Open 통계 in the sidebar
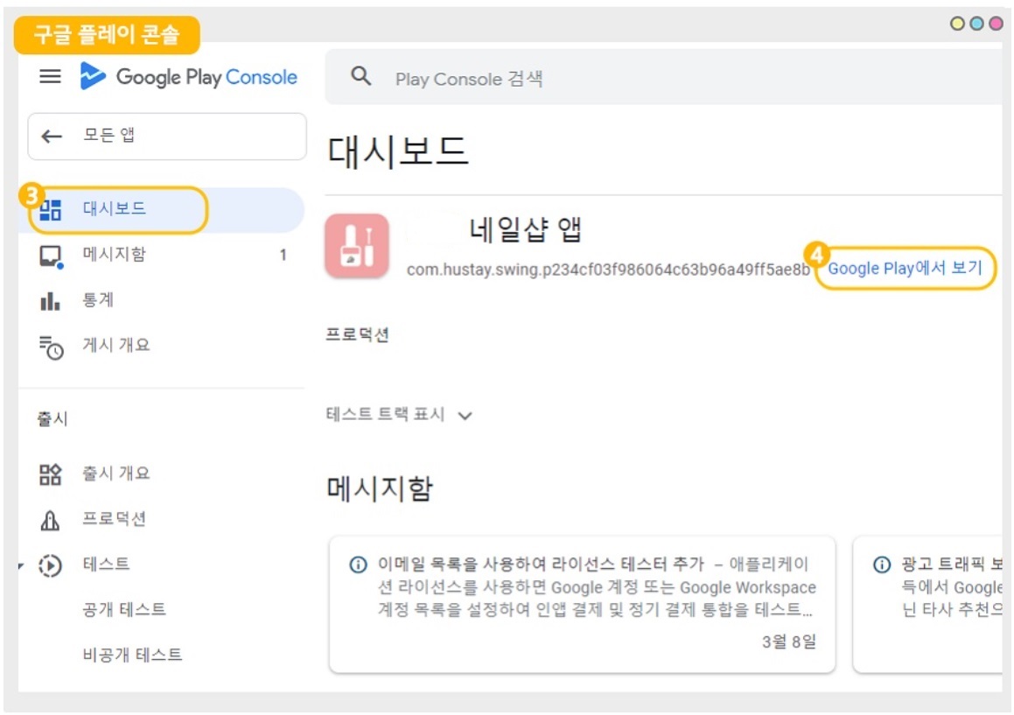Viewport: 1014px width, 715px height. pyautogui.click(x=162, y=299)
